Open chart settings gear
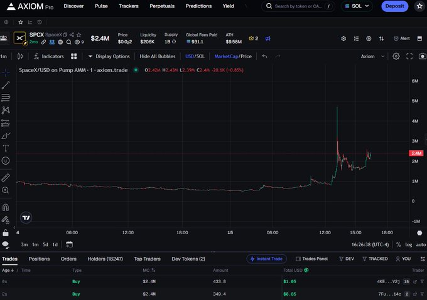Image resolution: width=427 pixels, height=300 pixels. coord(396,56)
